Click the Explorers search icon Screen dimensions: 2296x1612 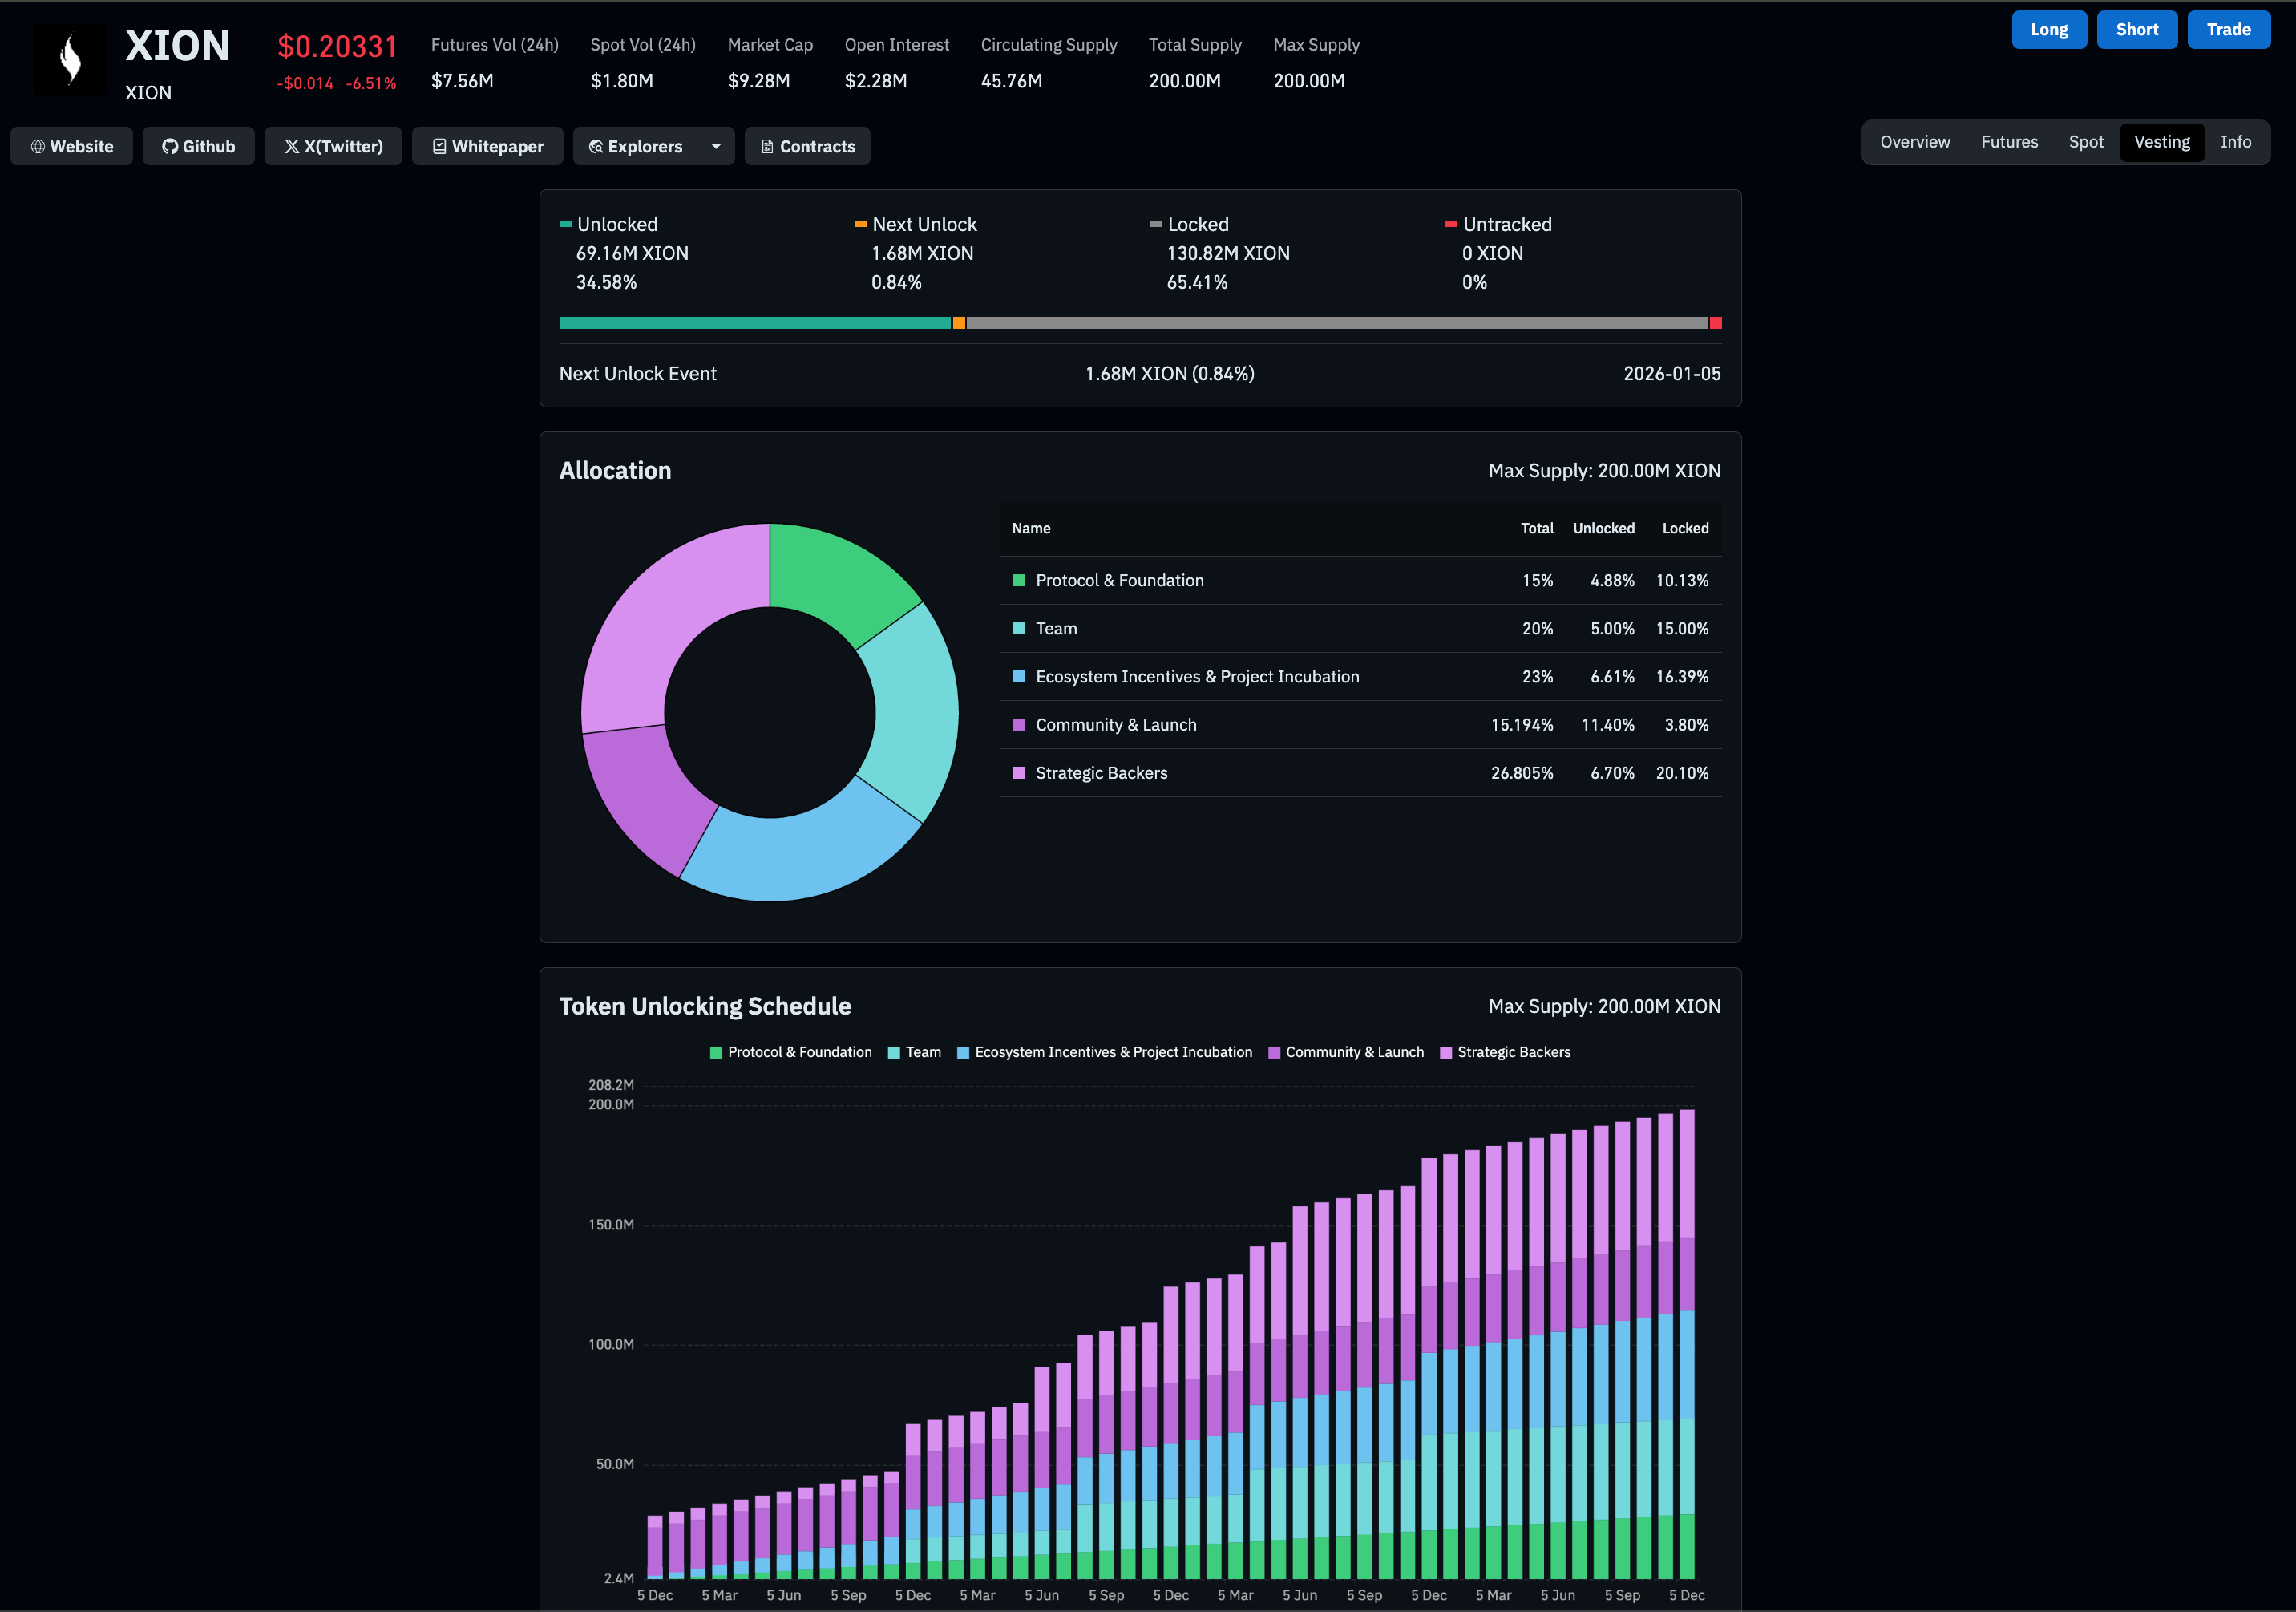(x=596, y=147)
